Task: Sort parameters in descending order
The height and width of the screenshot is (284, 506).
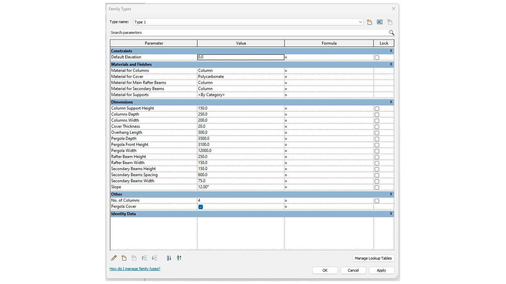Action: pos(179,258)
